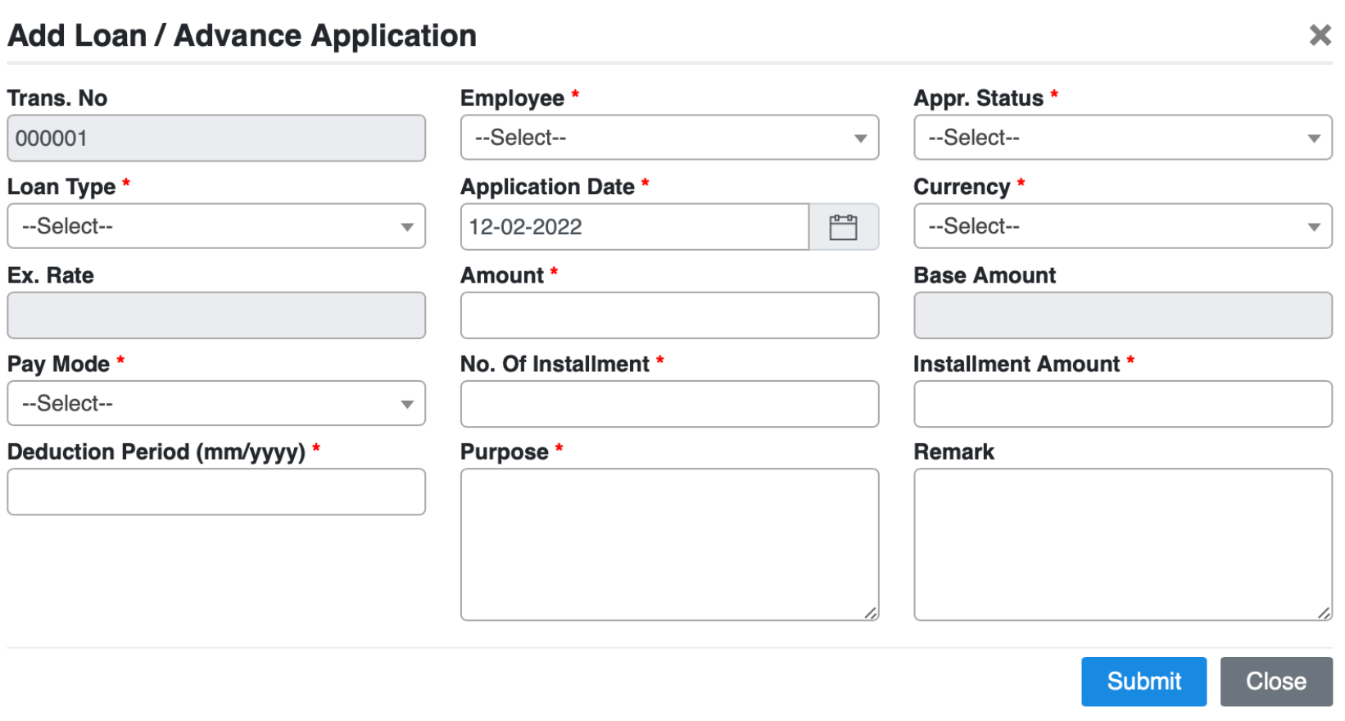Click the Add Loan / Advance Application title
The width and height of the screenshot is (1345, 721).
242,36
